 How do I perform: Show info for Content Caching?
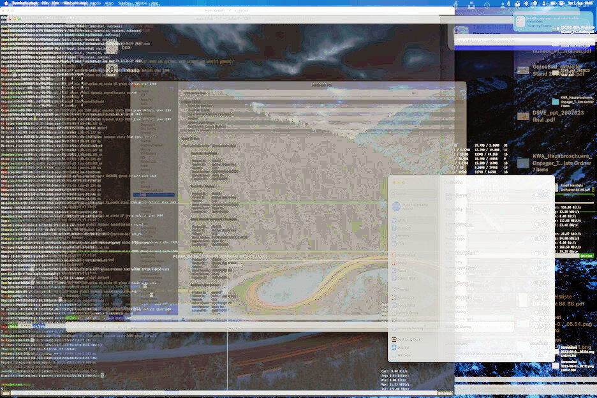click(x=546, y=297)
